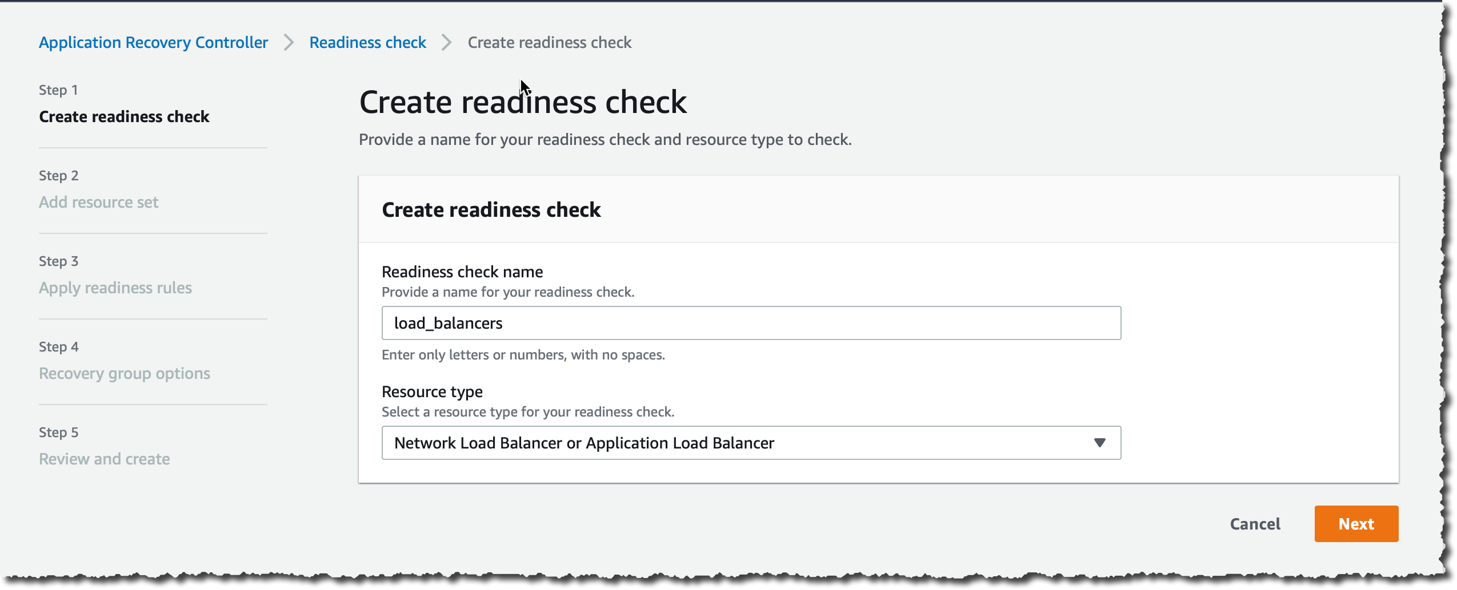Cancel the readiness check creation
The width and height of the screenshot is (1457, 590).
click(1255, 523)
